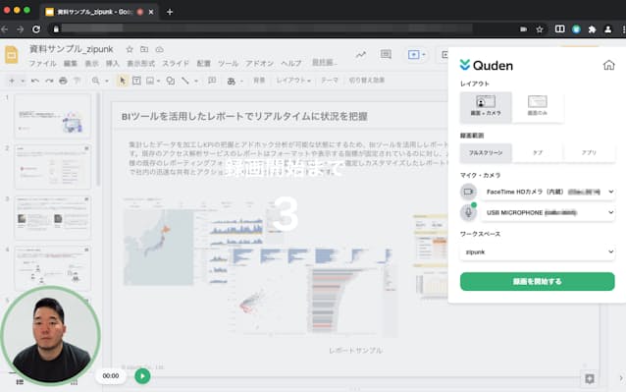
Task: Select the screen-only layout option
Action: (538, 107)
